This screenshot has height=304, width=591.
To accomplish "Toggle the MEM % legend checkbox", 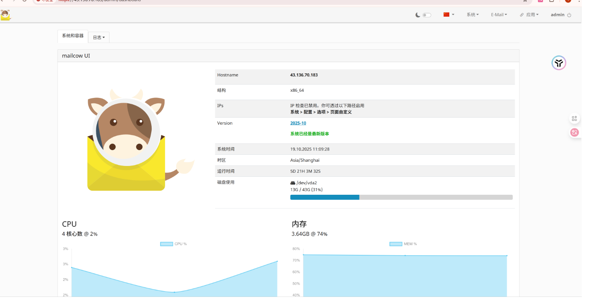I will pyautogui.click(x=395, y=244).
